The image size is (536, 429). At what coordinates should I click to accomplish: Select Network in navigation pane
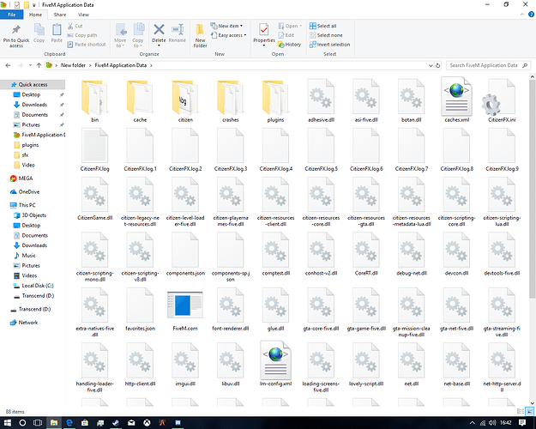tap(28, 323)
